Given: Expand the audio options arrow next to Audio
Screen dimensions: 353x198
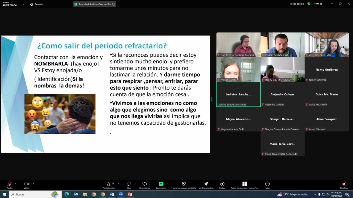Looking at the screenshot, I should [15, 184].
